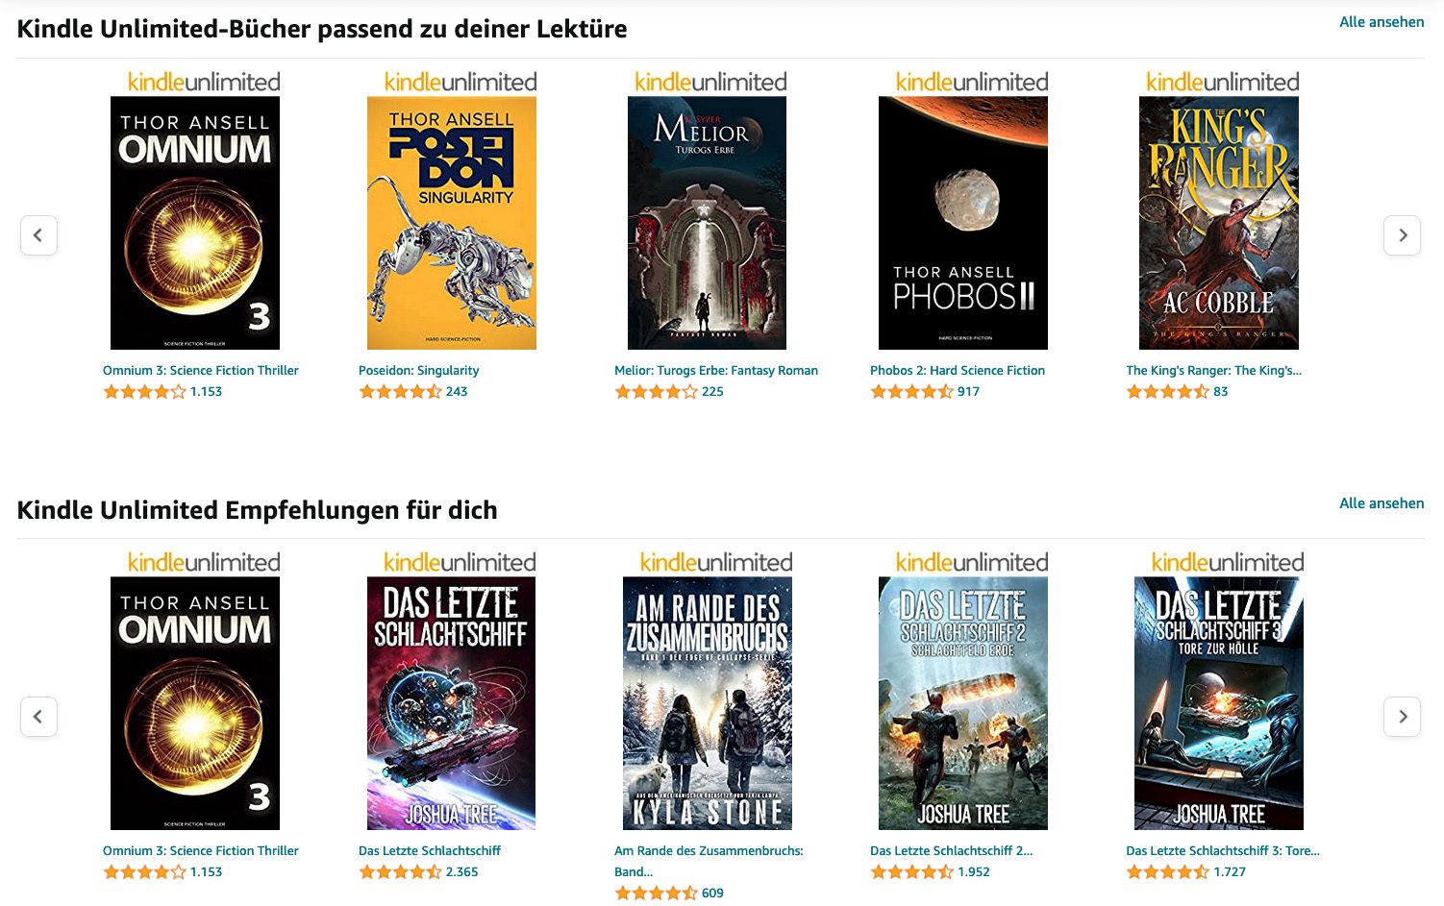
Task: Open 'Melior: Turogs Erbe: Fantasy Roman' title link
Action: click(x=716, y=371)
